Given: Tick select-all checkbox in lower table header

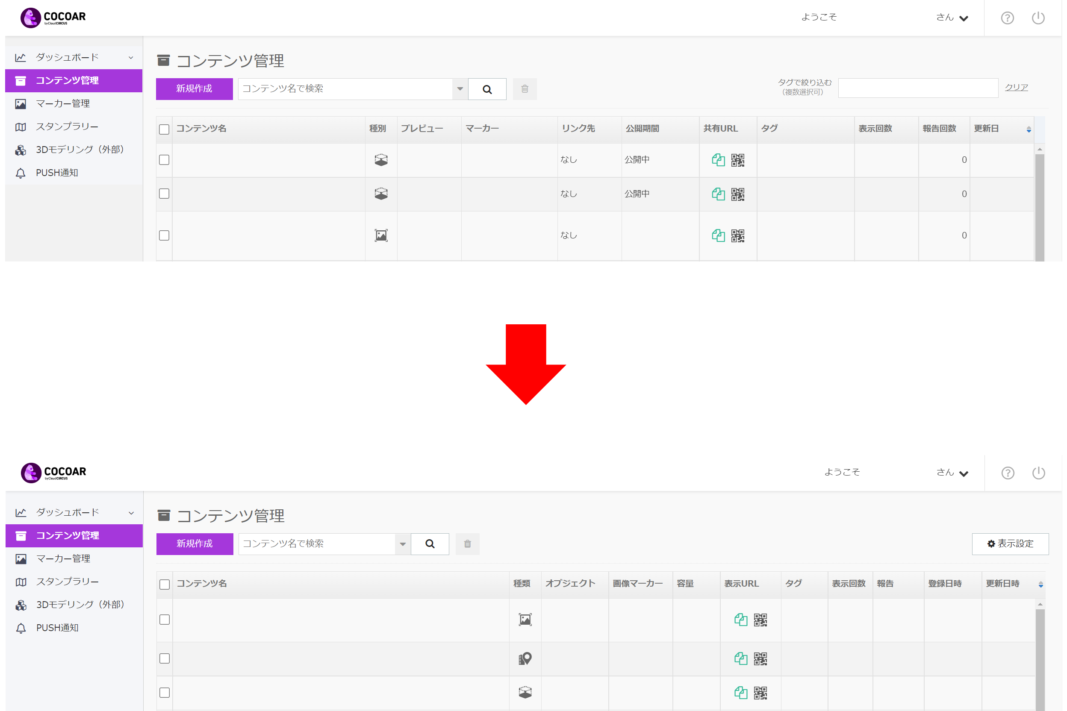Looking at the screenshot, I should coord(165,585).
